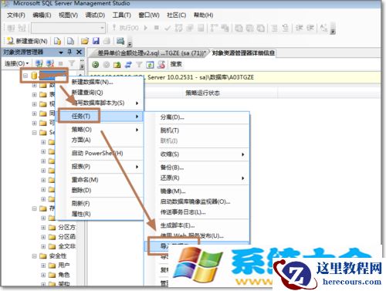The width and height of the screenshot is (386, 291).
Task: Expand the 用户 tree node
Action: click(x=43, y=266)
